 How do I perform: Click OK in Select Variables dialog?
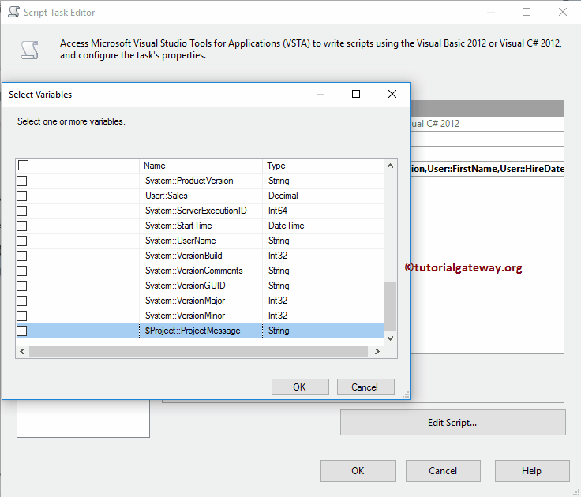pyautogui.click(x=300, y=387)
